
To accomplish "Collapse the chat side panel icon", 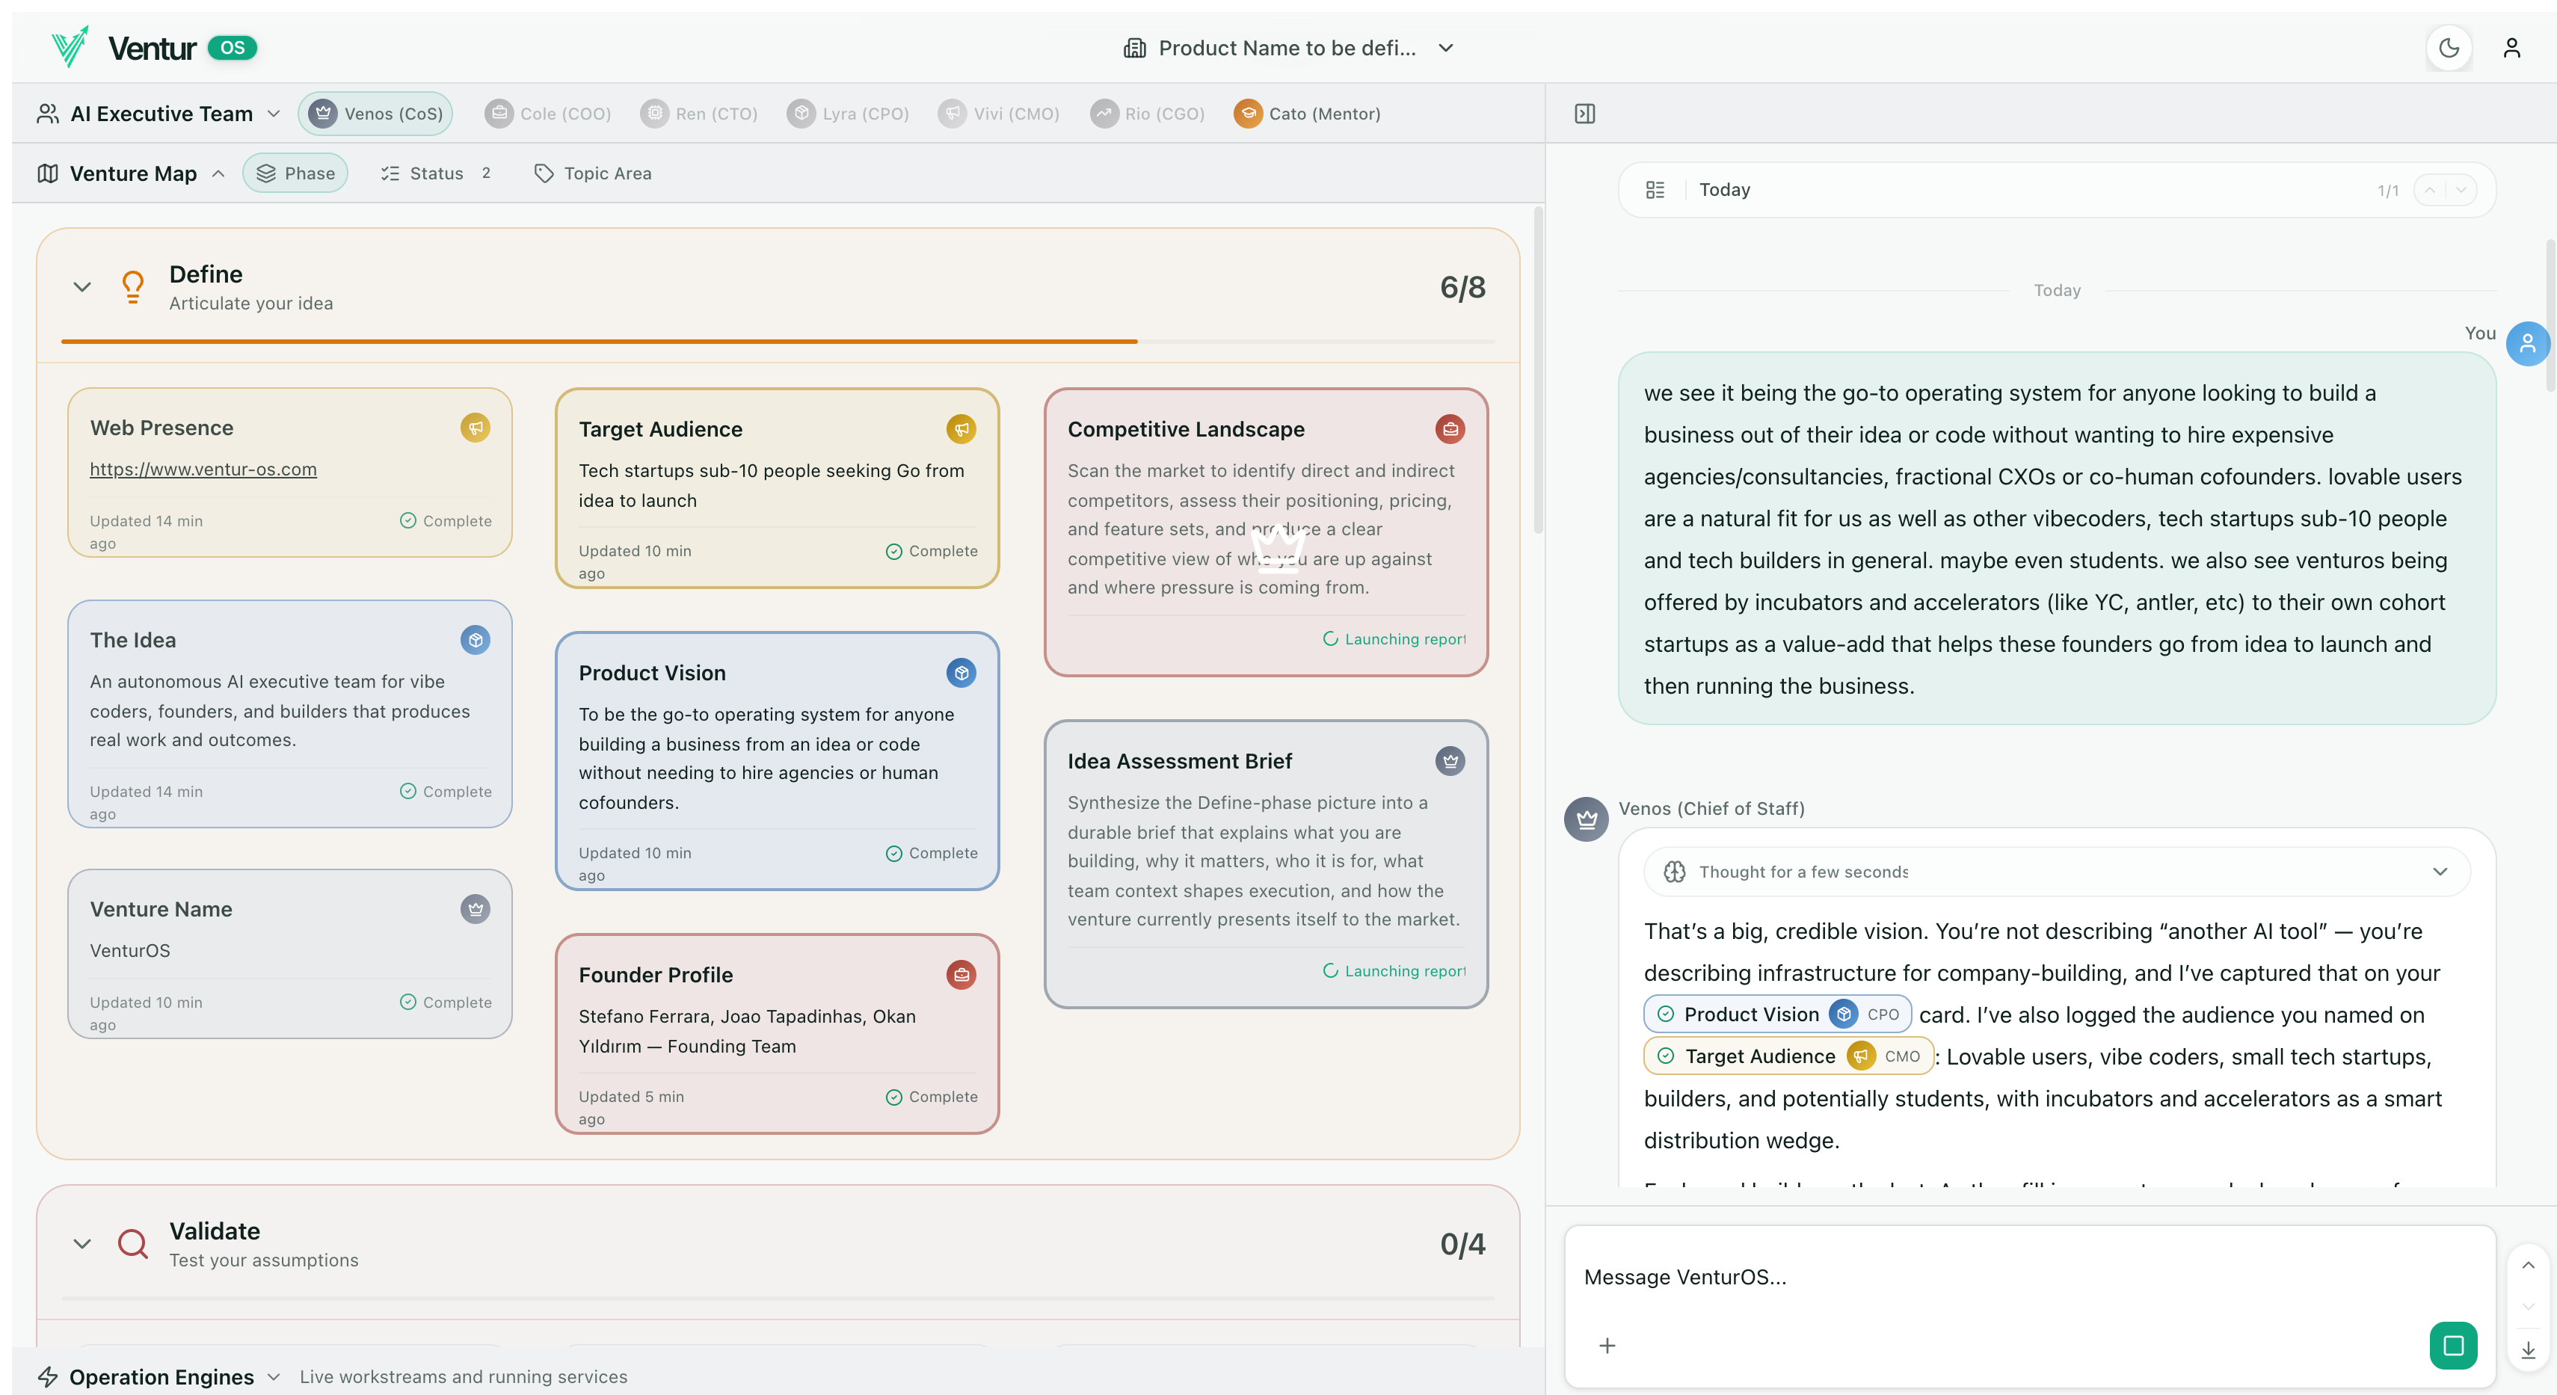I will pos(1584,113).
